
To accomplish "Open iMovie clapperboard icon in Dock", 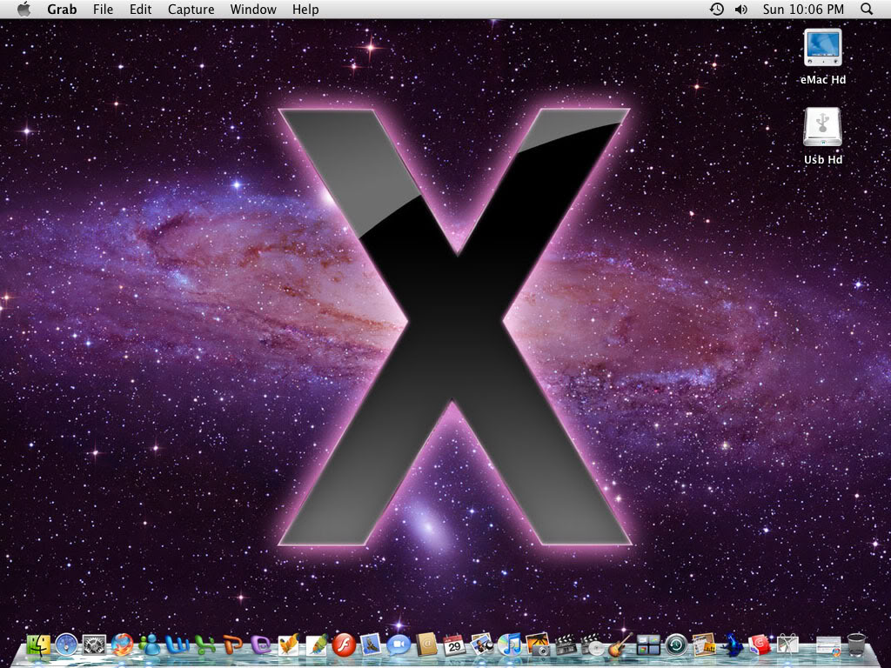I will tap(566, 645).
